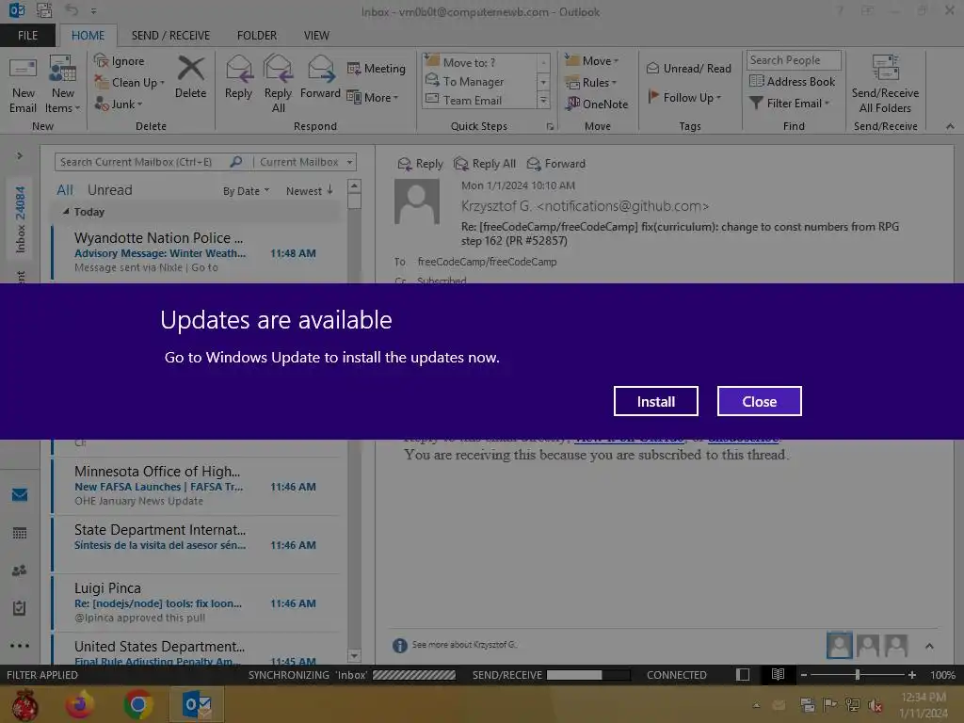Click Reply All in the ribbon

(x=278, y=84)
